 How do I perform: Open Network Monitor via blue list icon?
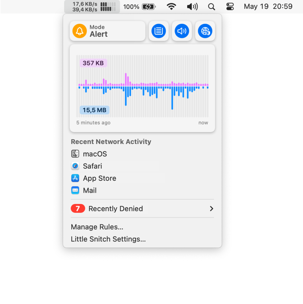coord(159,31)
